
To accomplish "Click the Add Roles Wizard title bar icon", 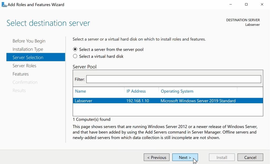I will coord(4,4).
